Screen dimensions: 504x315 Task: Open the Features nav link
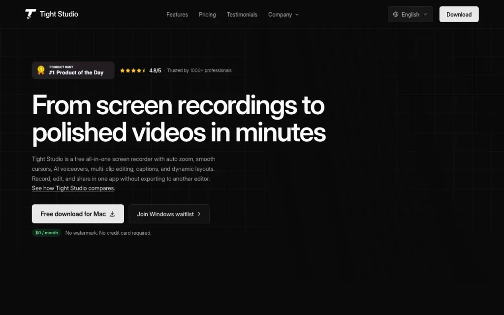[x=177, y=14]
